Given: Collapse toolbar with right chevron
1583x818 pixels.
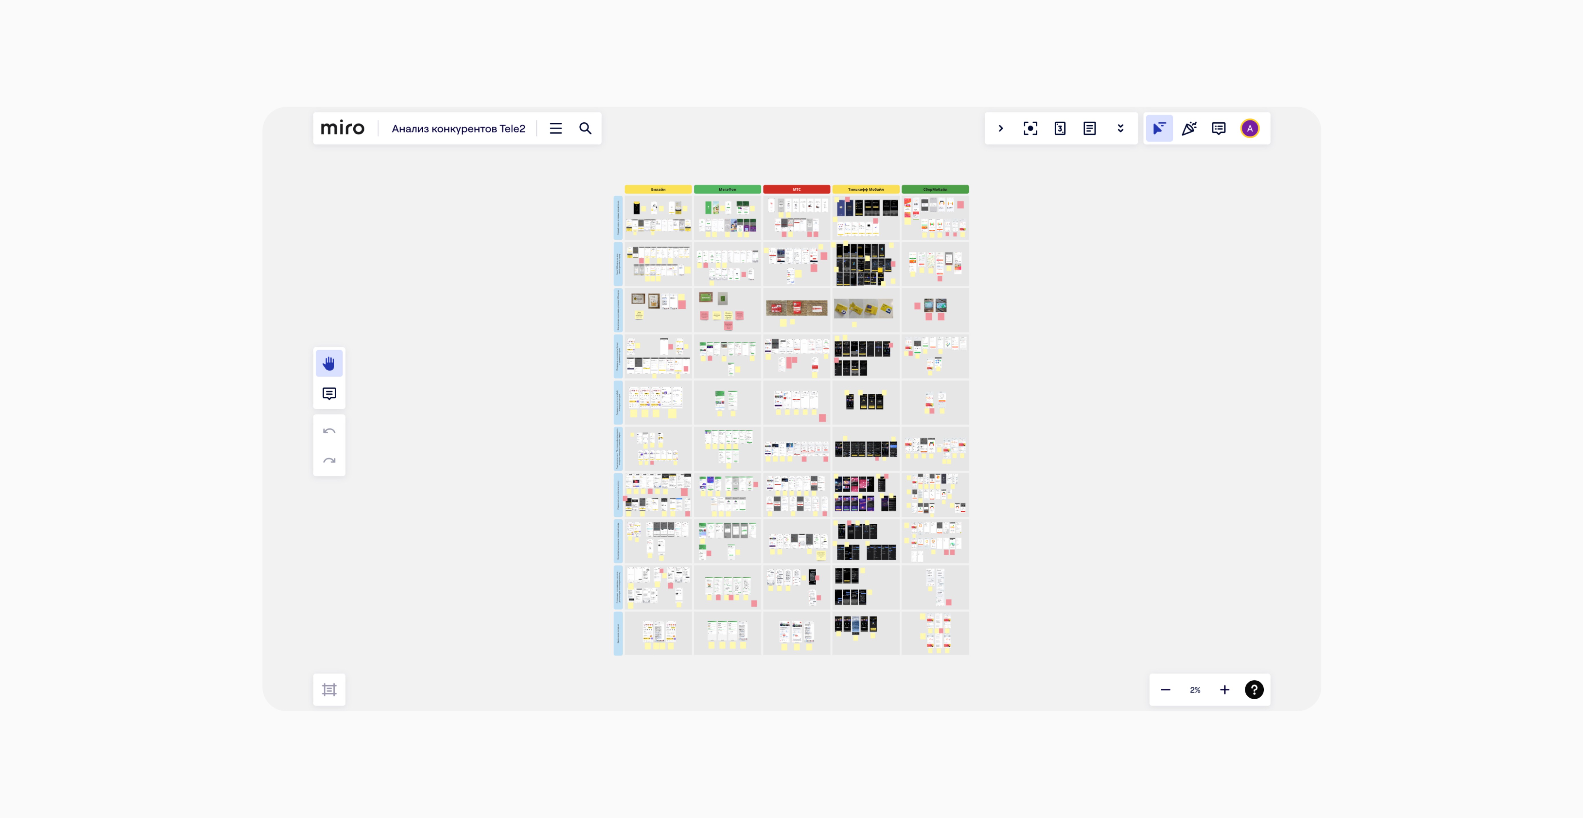Looking at the screenshot, I should [x=1000, y=128].
